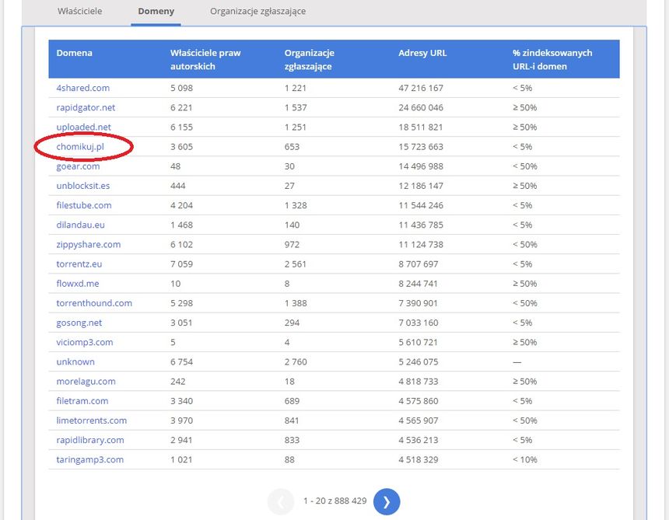
Task: Click URL count 4 518 329
Action: (x=419, y=460)
